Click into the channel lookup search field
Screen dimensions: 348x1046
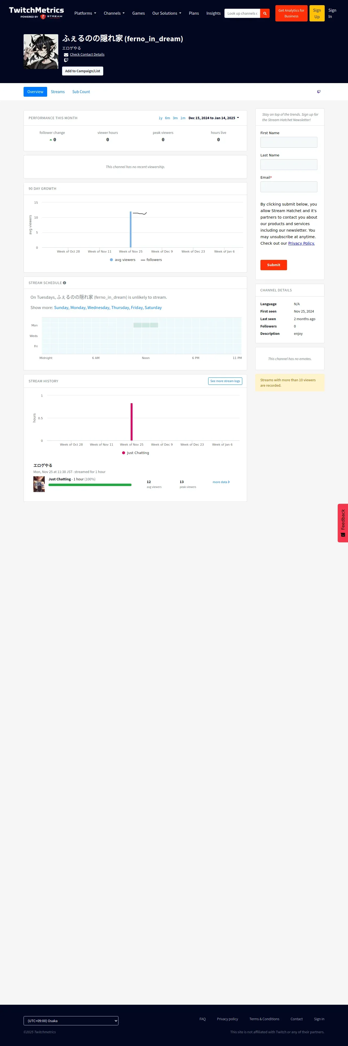[x=242, y=13]
